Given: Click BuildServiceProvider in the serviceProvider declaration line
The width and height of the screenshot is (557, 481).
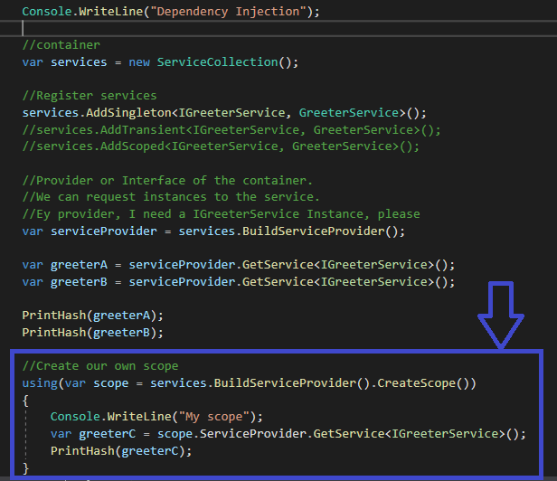Looking at the screenshot, I should [x=313, y=231].
